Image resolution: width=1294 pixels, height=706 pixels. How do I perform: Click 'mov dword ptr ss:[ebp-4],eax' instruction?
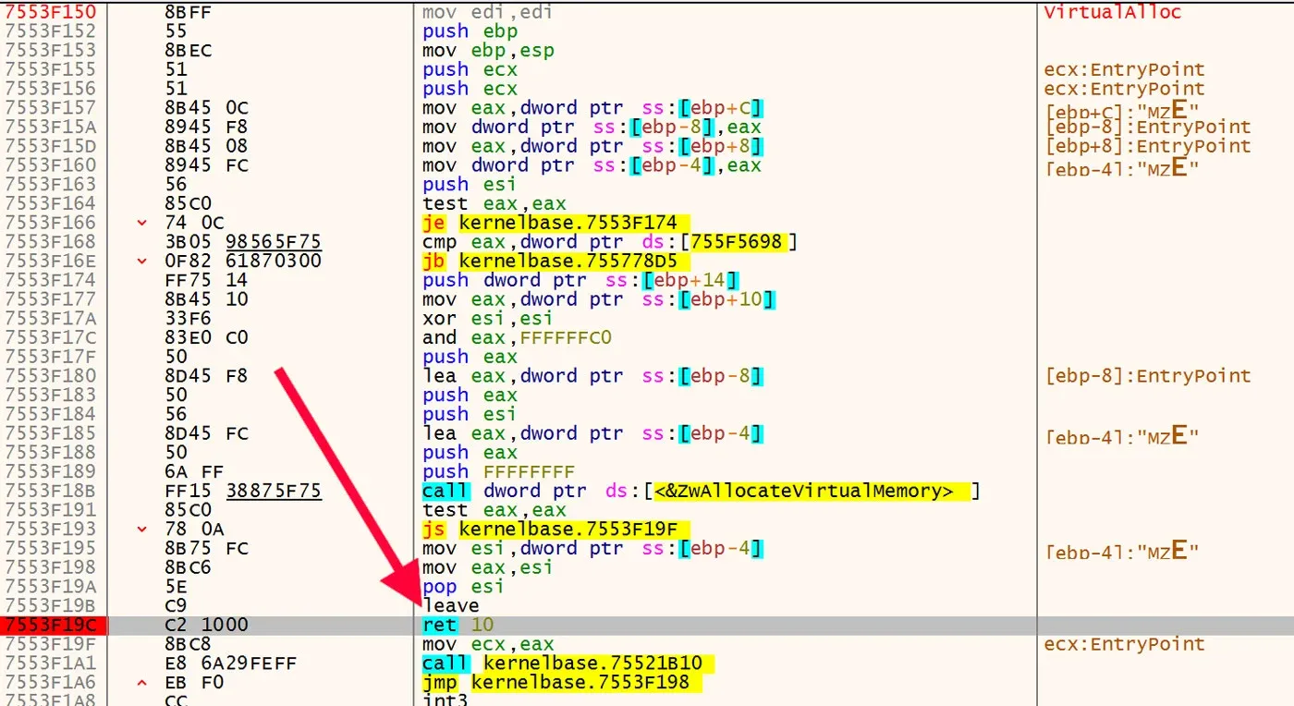coord(592,165)
